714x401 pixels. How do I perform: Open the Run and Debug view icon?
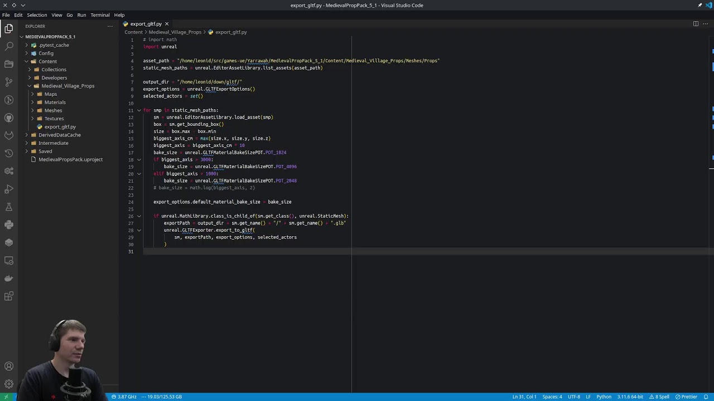(x=9, y=189)
